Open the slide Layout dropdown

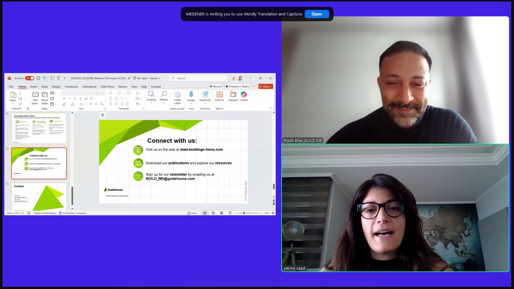point(53,93)
